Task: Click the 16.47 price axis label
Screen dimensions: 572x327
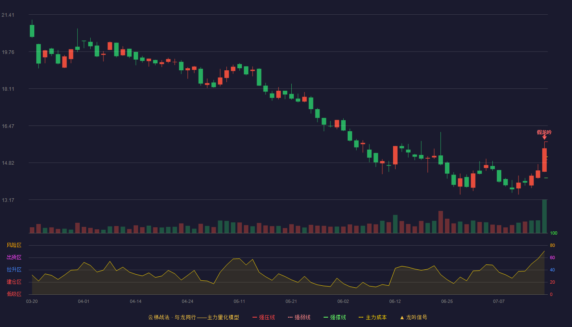Action: [x=8, y=126]
